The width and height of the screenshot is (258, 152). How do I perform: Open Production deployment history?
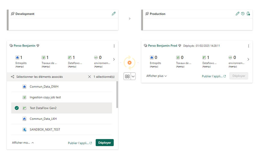243,14
